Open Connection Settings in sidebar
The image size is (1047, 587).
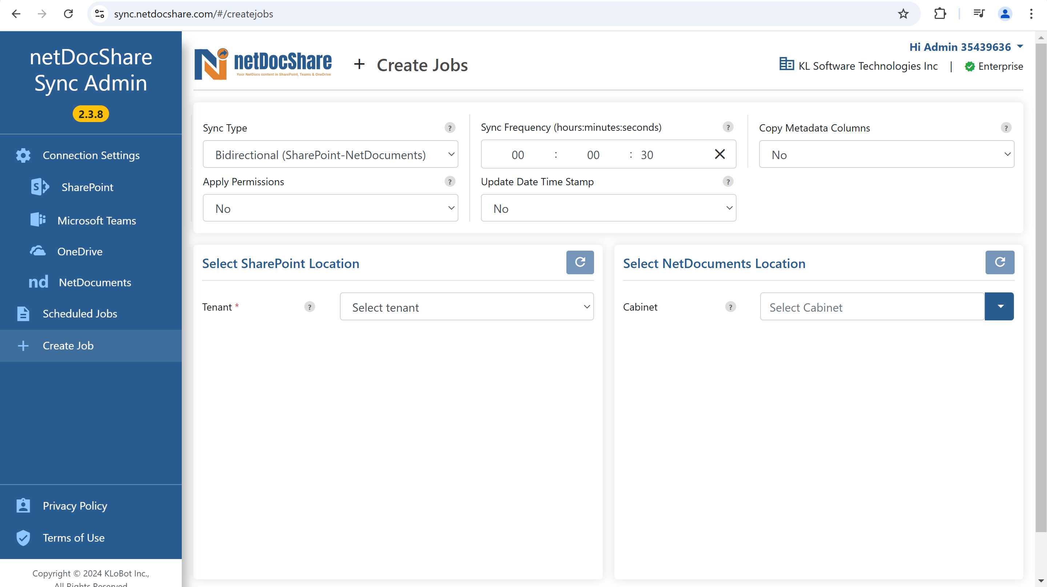pos(91,155)
